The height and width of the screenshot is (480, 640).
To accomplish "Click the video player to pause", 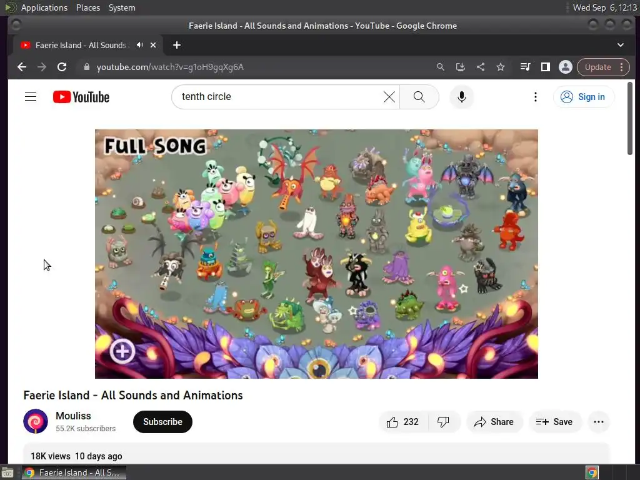I will coord(316,254).
